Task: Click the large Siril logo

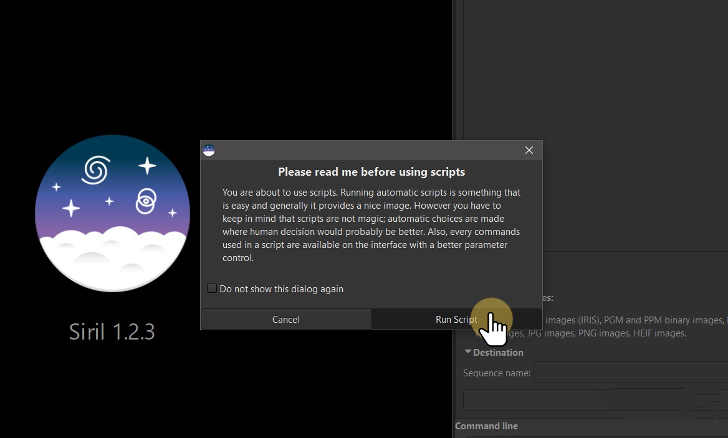Action: point(112,213)
